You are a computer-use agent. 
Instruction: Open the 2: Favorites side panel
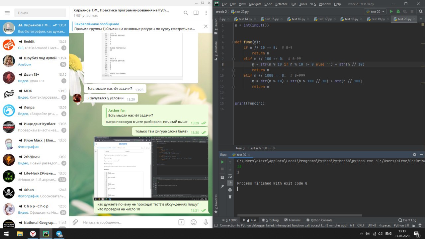click(x=216, y=204)
